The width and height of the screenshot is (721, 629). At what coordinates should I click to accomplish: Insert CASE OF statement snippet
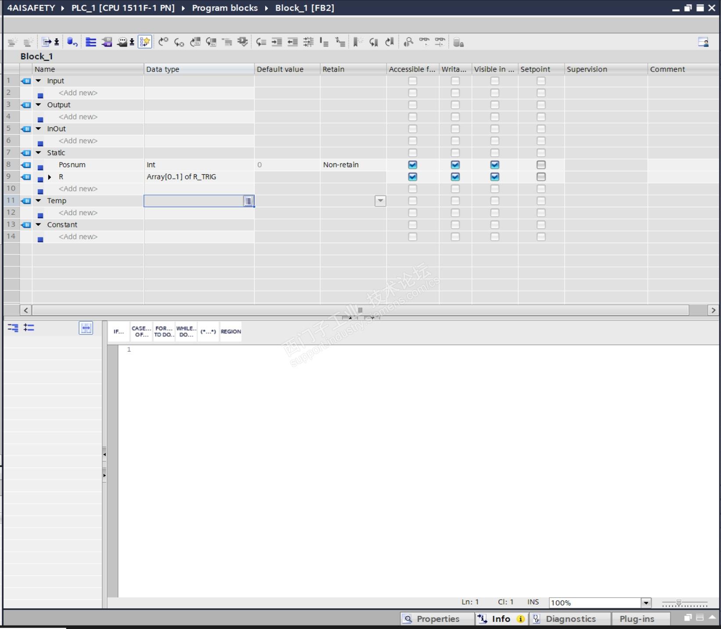point(141,331)
